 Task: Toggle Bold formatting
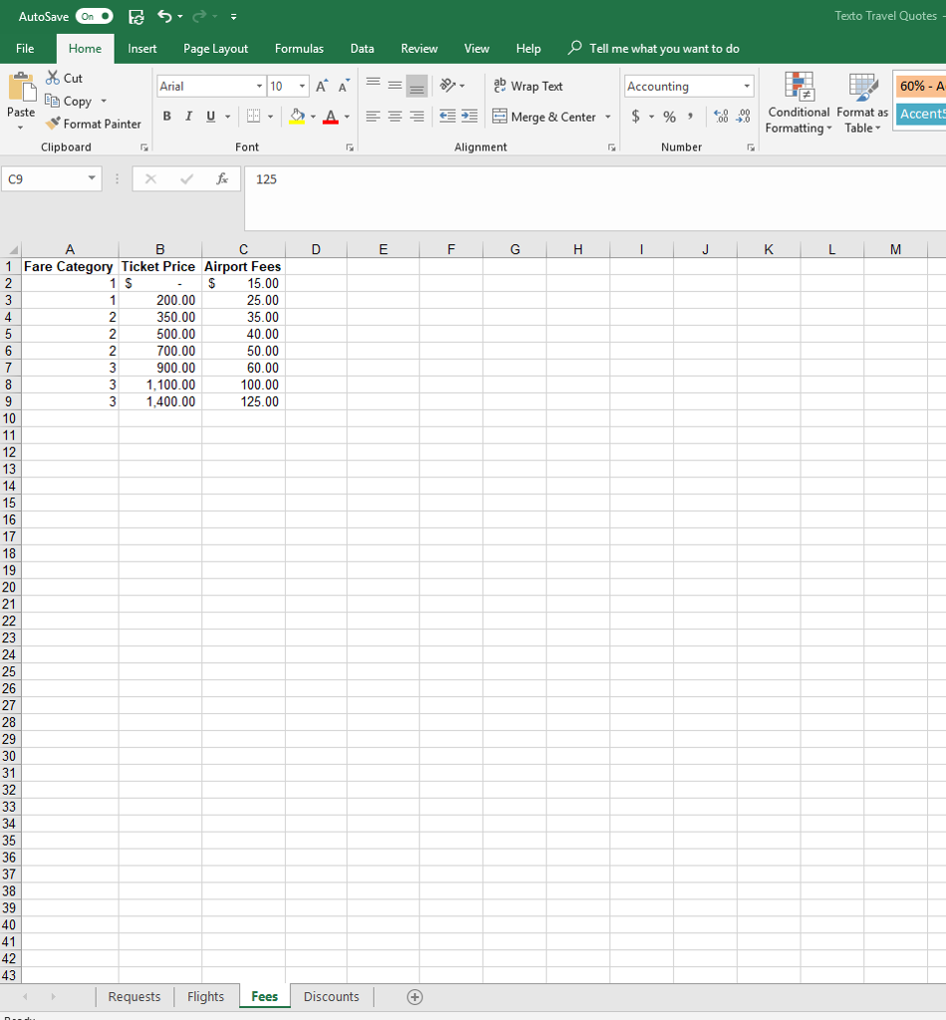167,117
